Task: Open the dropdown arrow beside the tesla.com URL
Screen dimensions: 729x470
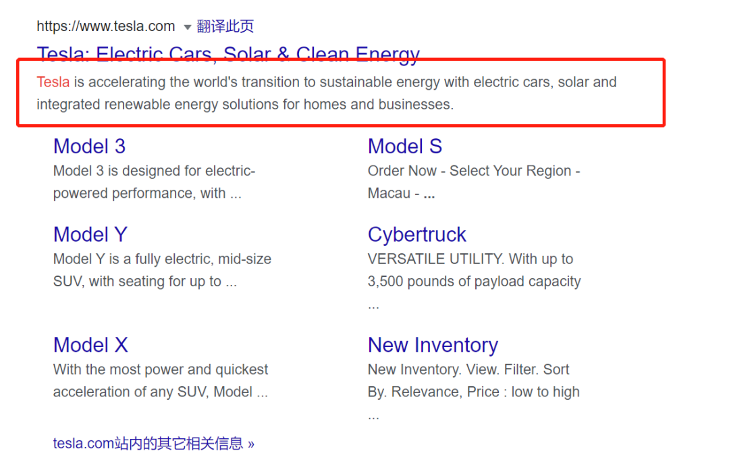Action: [188, 27]
